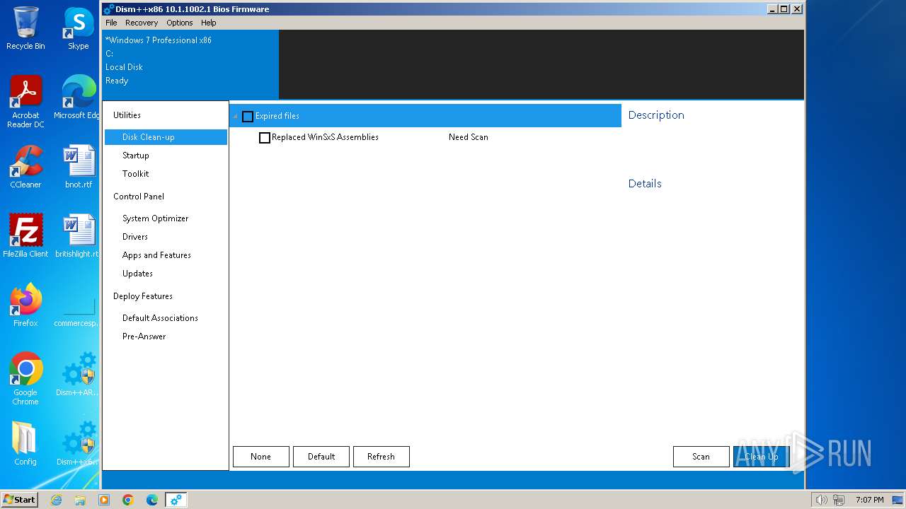Open the bnot.rtf document icon
The width and height of the screenshot is (906, 509).
(x=78, y=167)
